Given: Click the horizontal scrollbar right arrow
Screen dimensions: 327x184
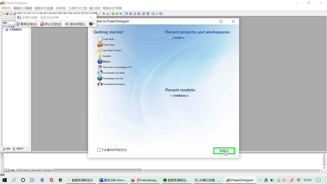Looking at the screenshot, I should click(x=321, y=170).
